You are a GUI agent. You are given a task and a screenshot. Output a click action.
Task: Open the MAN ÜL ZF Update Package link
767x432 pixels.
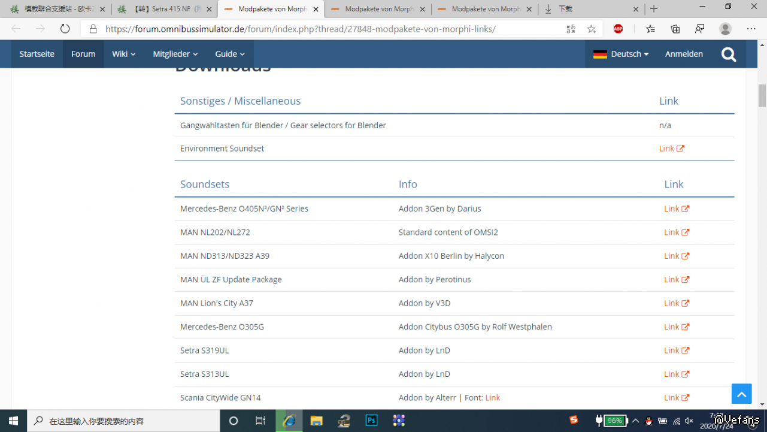677,280
